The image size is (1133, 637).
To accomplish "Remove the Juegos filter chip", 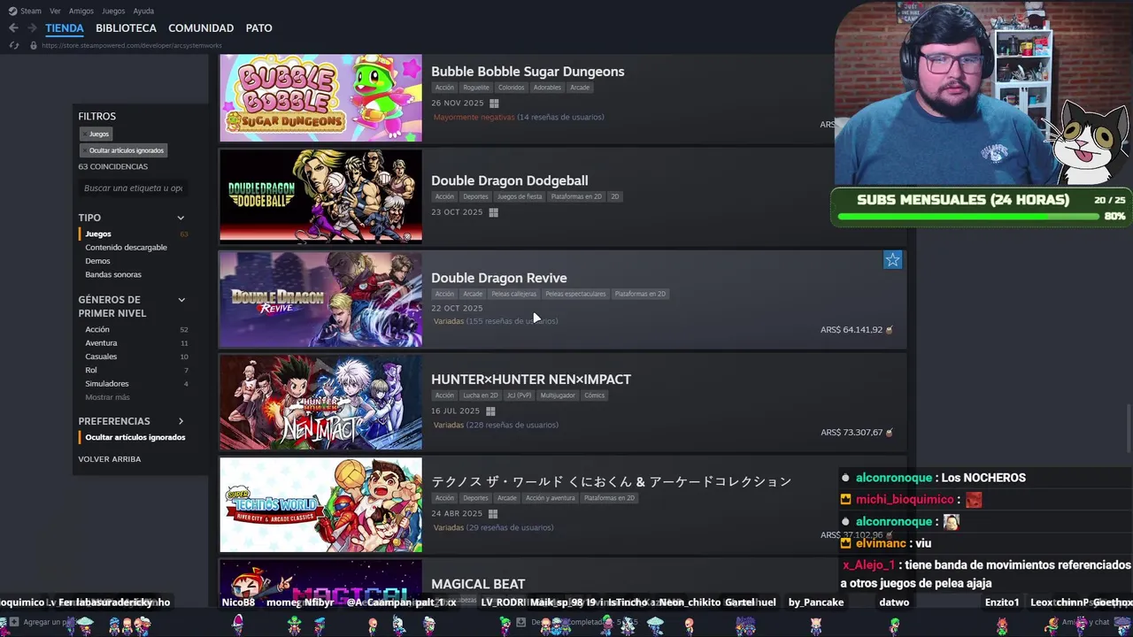I will click(x=96, y=134).
